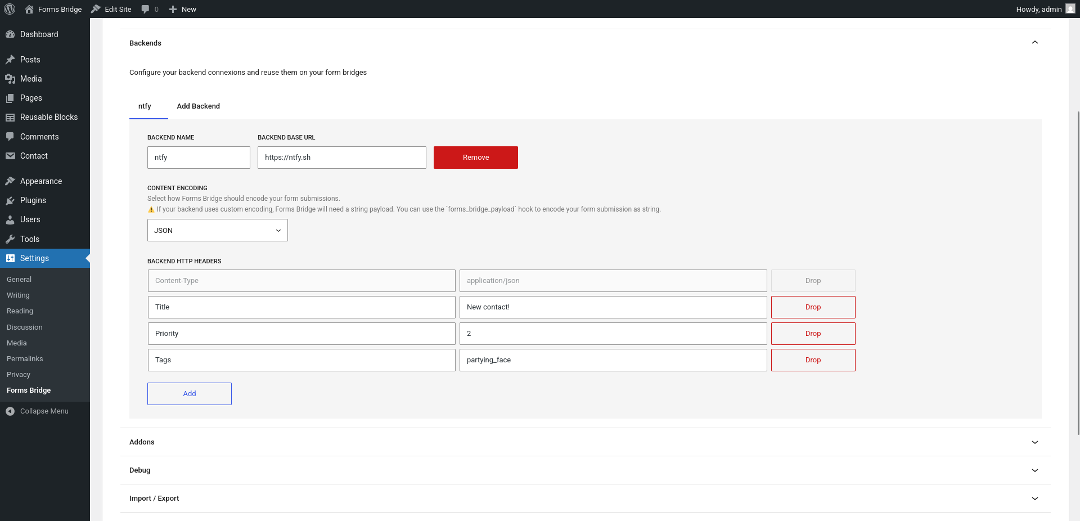Open the Appearance menu label
Viewport: 1080px width, 521px height.
pos(41,181)
